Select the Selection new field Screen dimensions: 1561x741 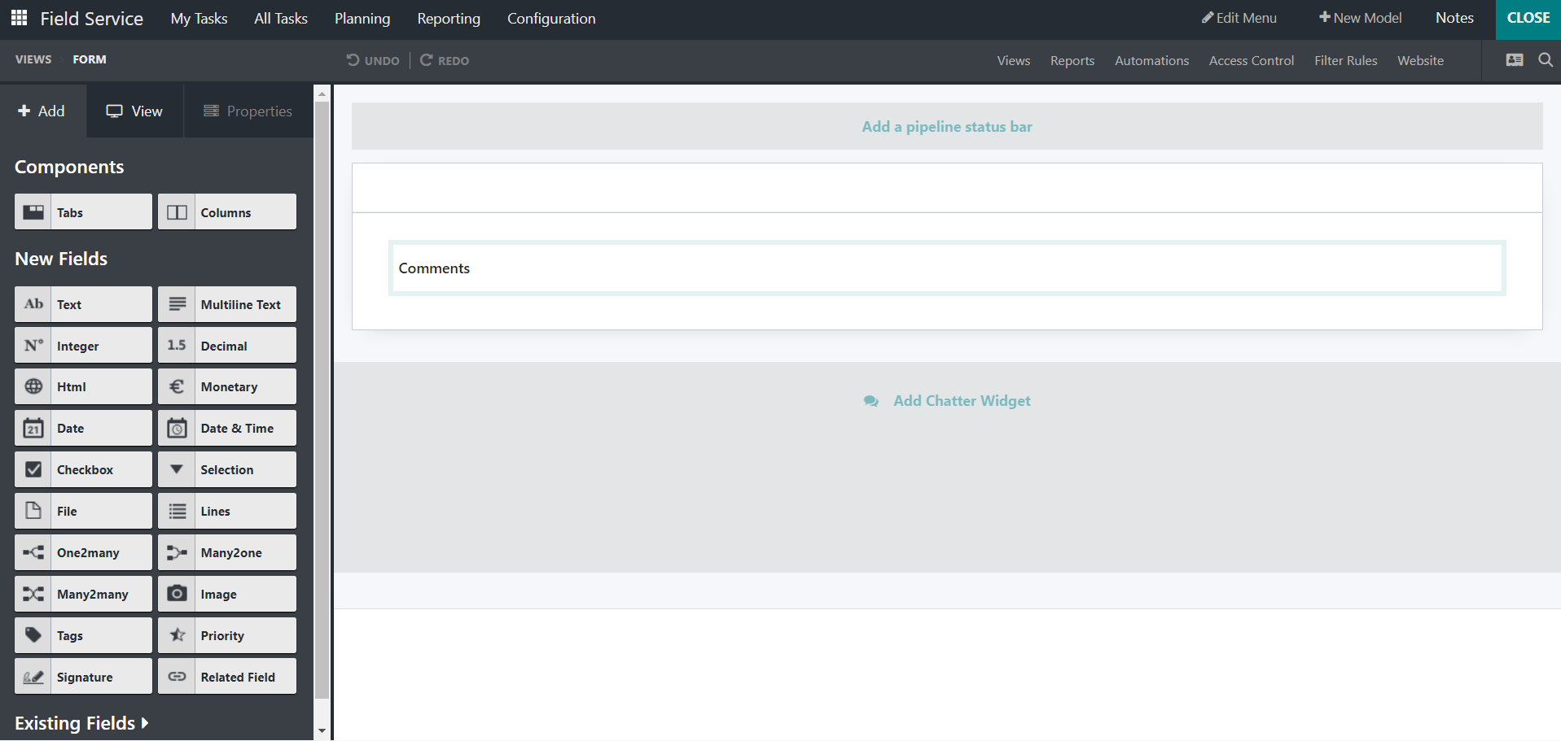pos(227,470)
